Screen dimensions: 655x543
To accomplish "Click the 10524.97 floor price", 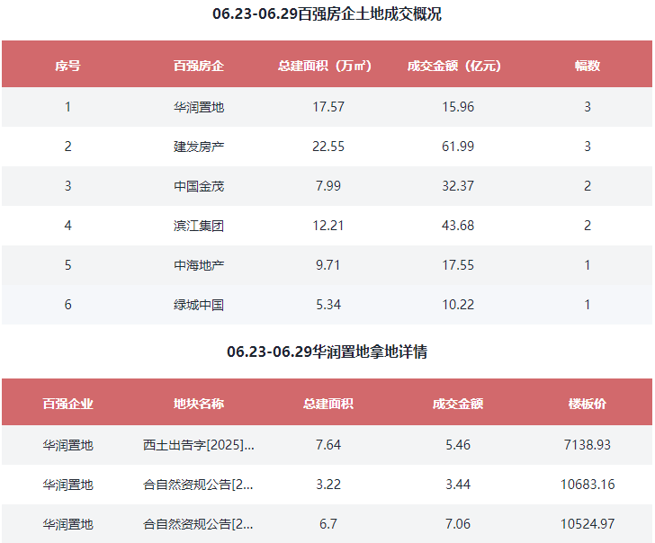I will 588,524.
